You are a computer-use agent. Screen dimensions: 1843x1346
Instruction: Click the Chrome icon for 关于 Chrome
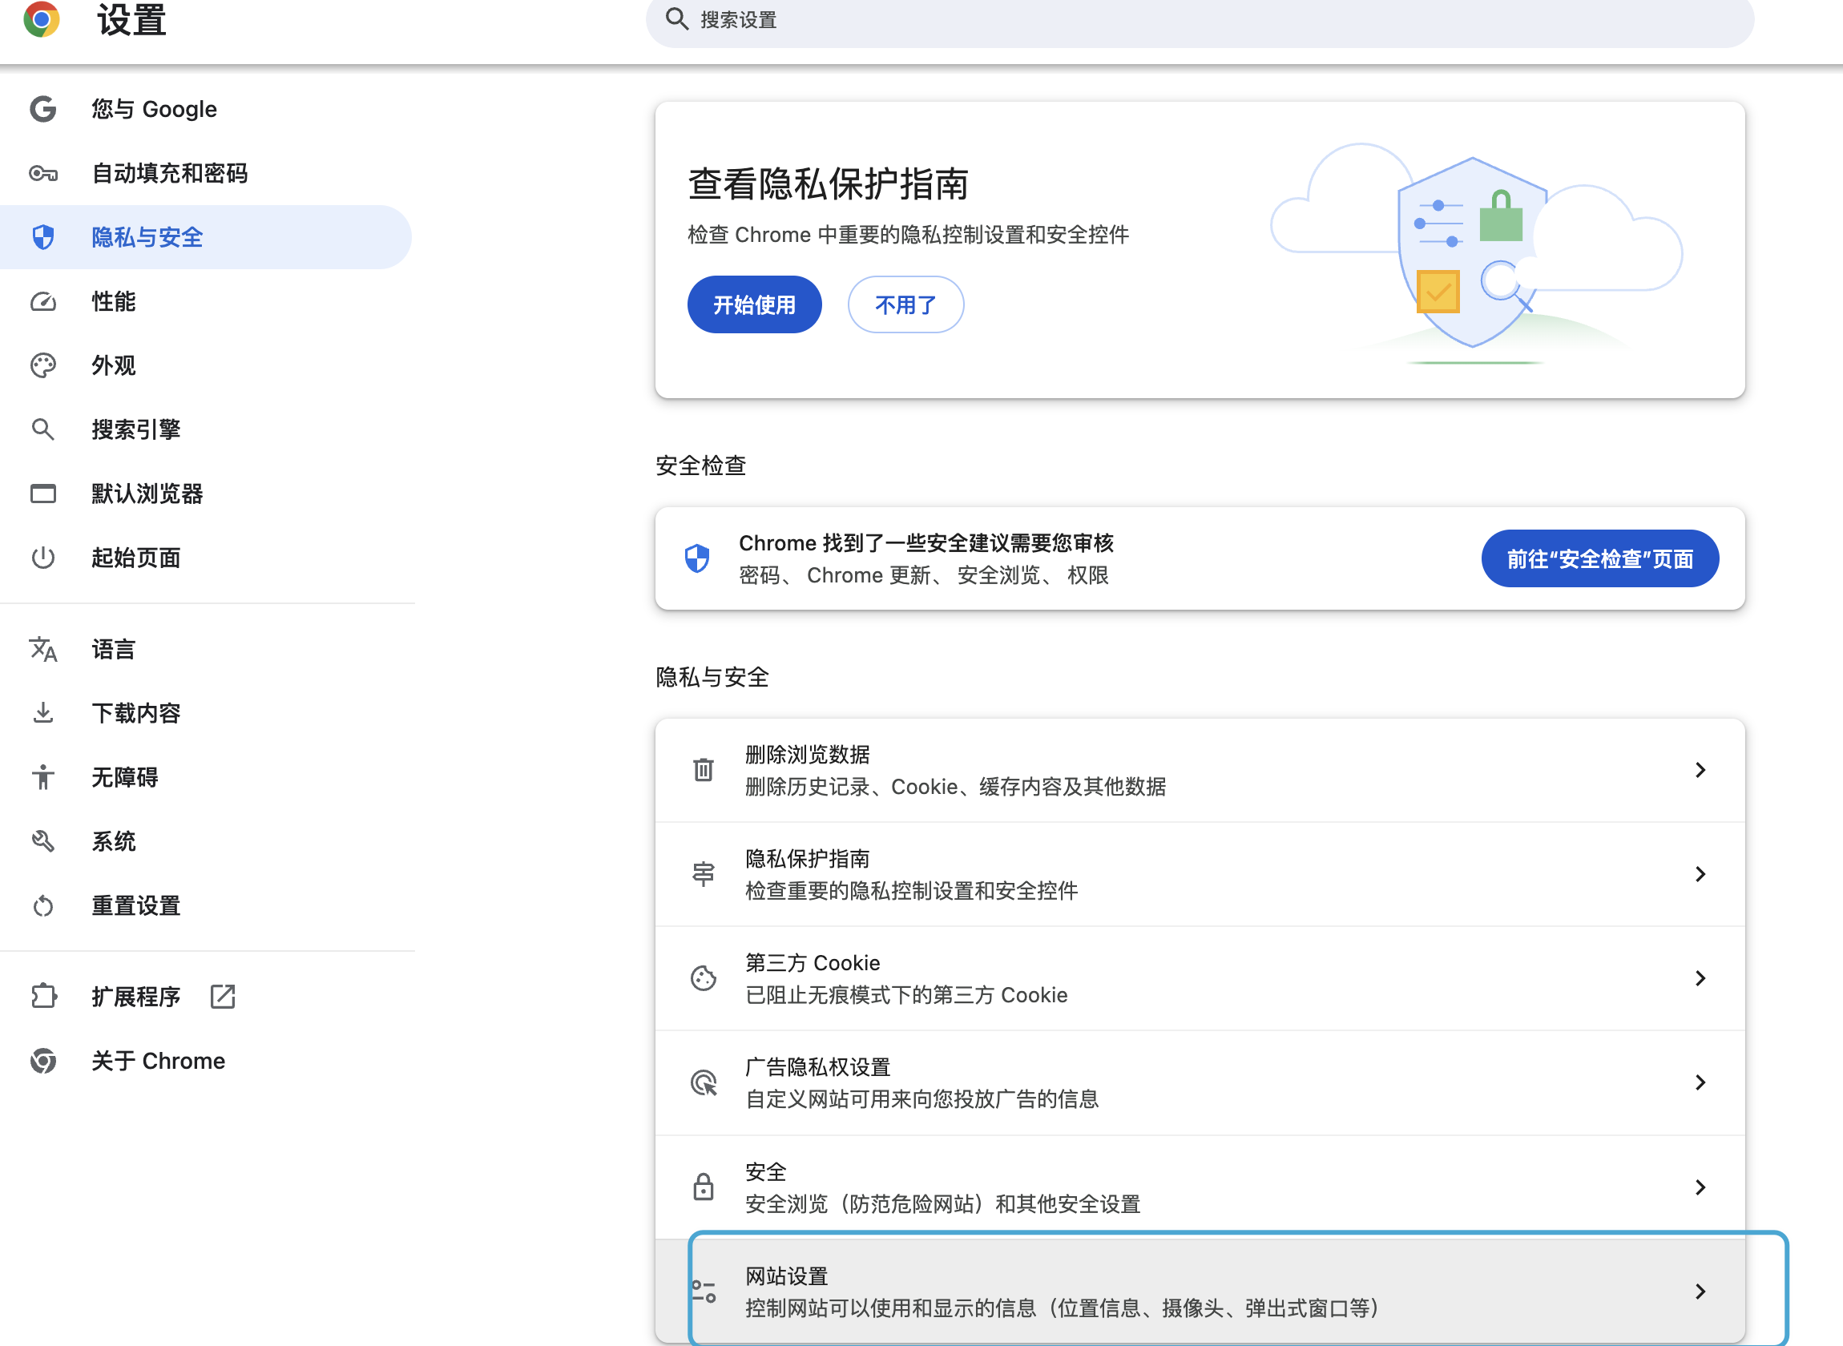point(43,1061)
